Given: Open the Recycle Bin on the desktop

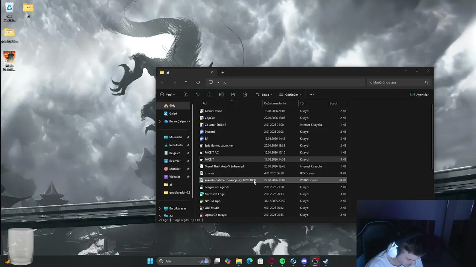Looking at the screenshot, I should (9, 11).
